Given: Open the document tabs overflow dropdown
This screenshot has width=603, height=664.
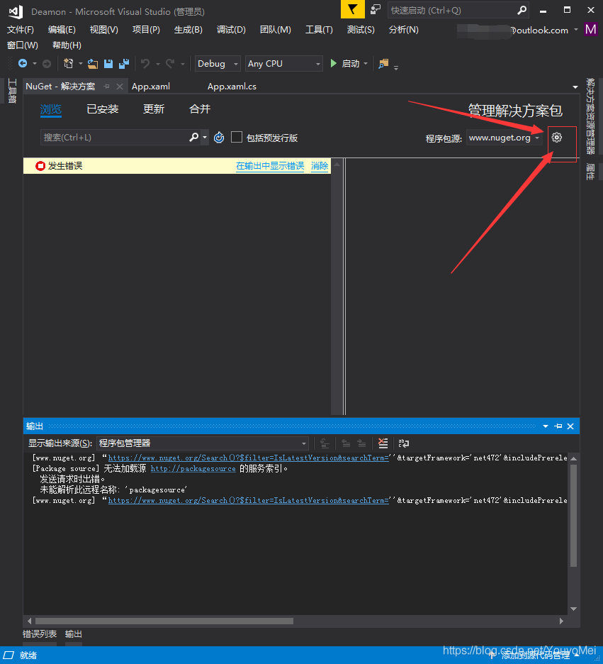Looking at the screenshot, I should tap(575, 87).
